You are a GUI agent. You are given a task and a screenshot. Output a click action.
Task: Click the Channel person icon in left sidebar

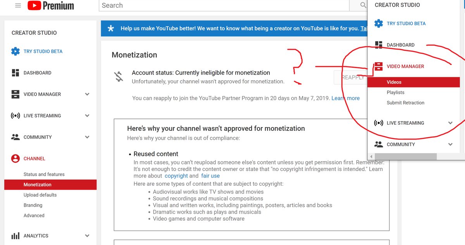(x=15, y=159)
